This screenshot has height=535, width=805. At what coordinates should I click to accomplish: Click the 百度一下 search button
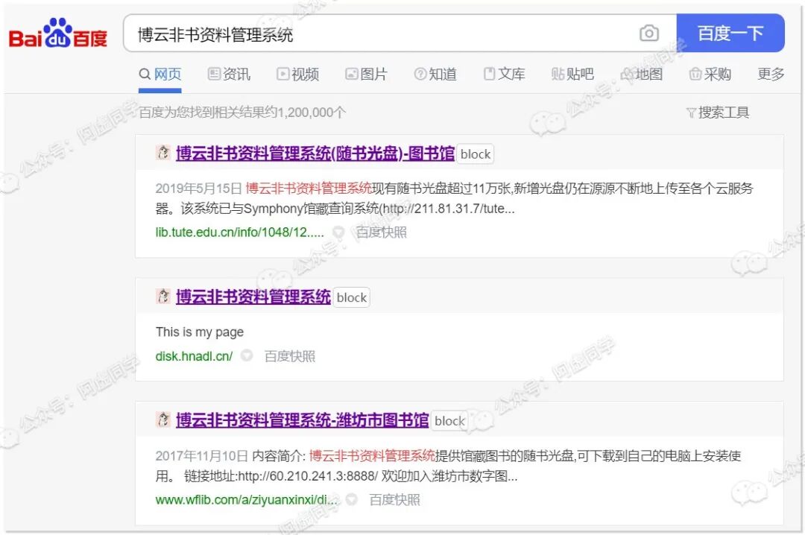coord(730,34)
